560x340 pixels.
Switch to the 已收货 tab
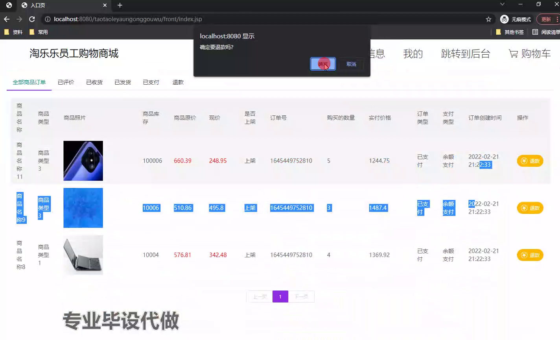tap(94, 82)
